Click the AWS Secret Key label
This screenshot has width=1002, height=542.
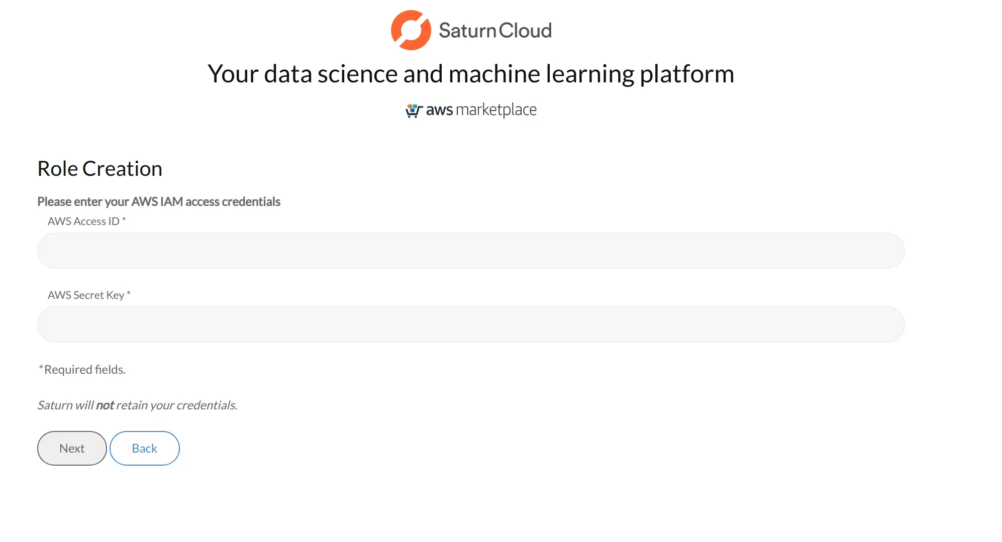[85, 295]
